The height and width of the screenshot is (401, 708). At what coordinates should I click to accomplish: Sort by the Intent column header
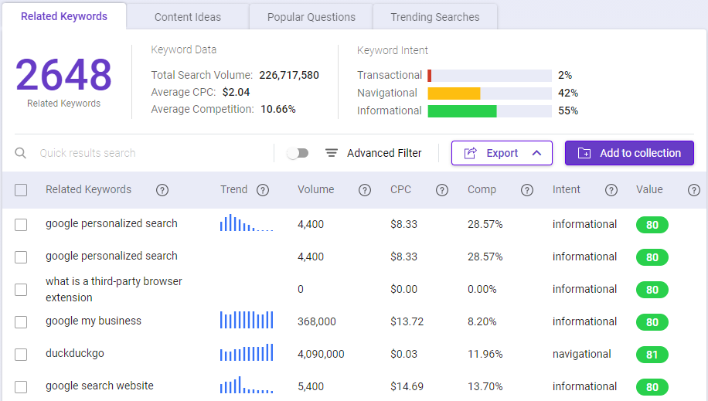567,189
